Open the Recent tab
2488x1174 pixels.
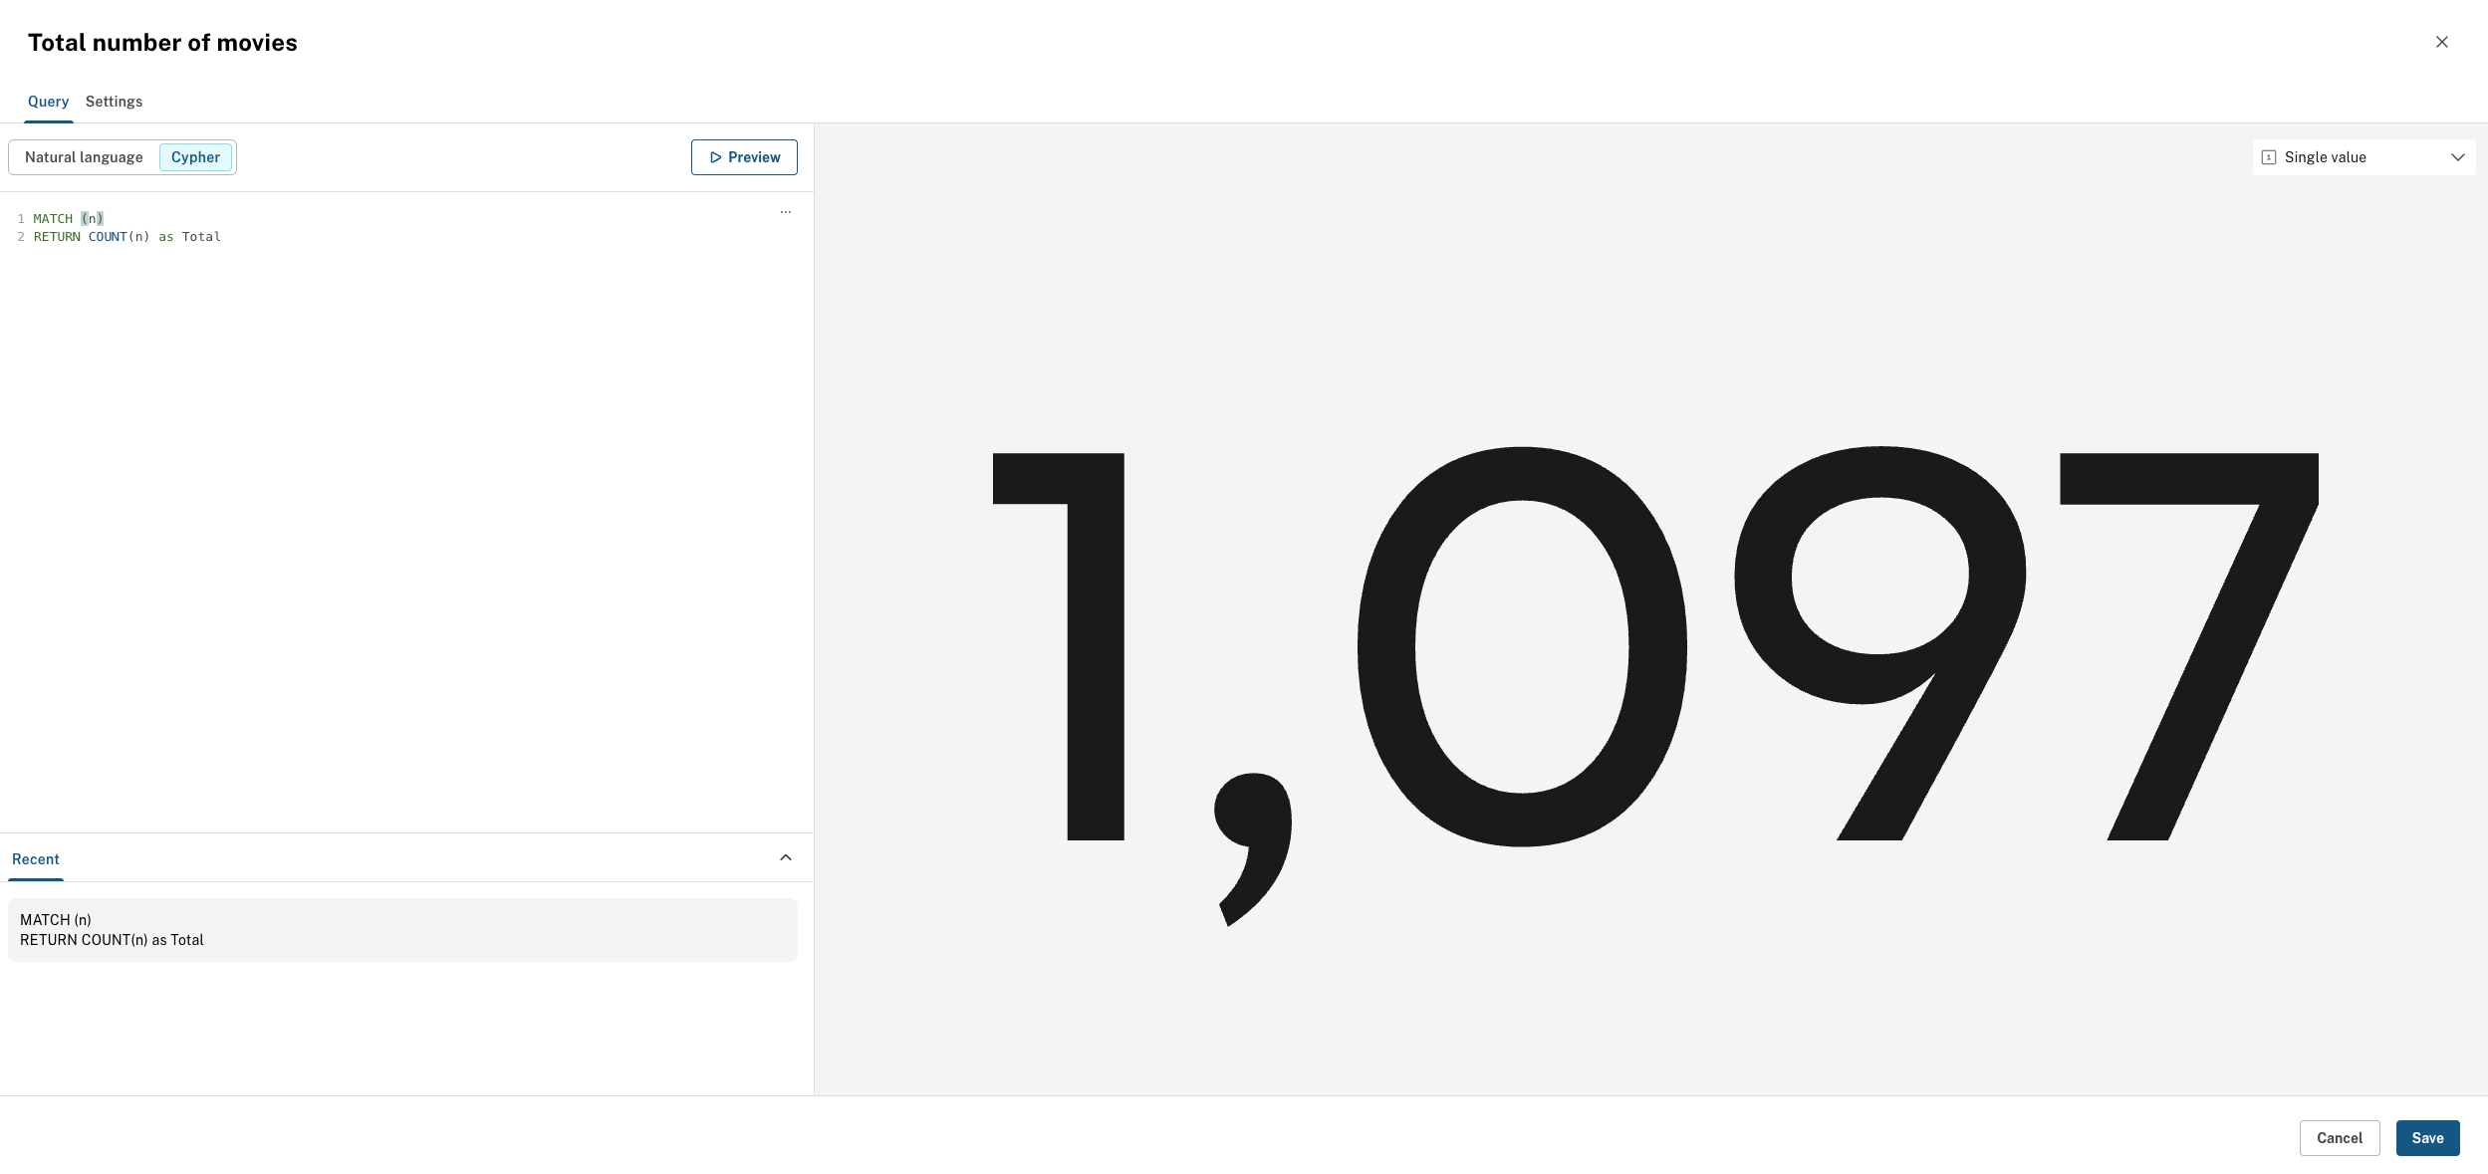36,859
